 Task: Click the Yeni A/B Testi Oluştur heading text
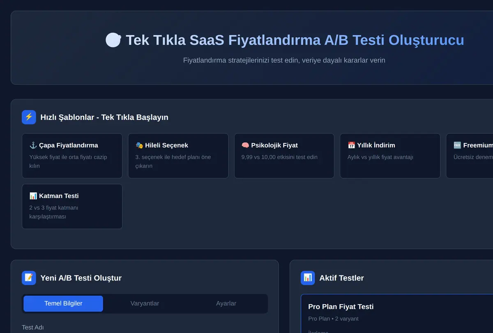coord(81,278)
